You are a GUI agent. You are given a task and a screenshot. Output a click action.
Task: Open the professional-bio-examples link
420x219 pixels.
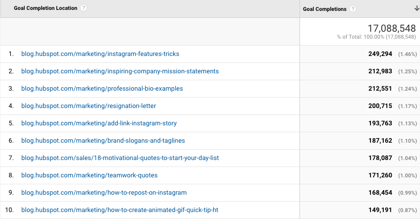coord(102,88)
